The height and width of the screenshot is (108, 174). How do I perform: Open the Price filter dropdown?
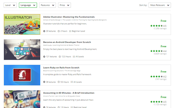coord(64,5)
